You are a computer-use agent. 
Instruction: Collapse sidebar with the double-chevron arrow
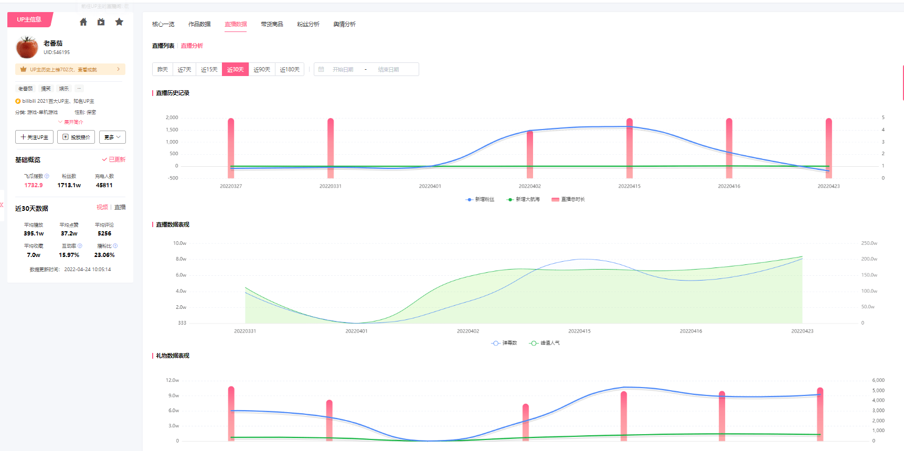[2, 205]
